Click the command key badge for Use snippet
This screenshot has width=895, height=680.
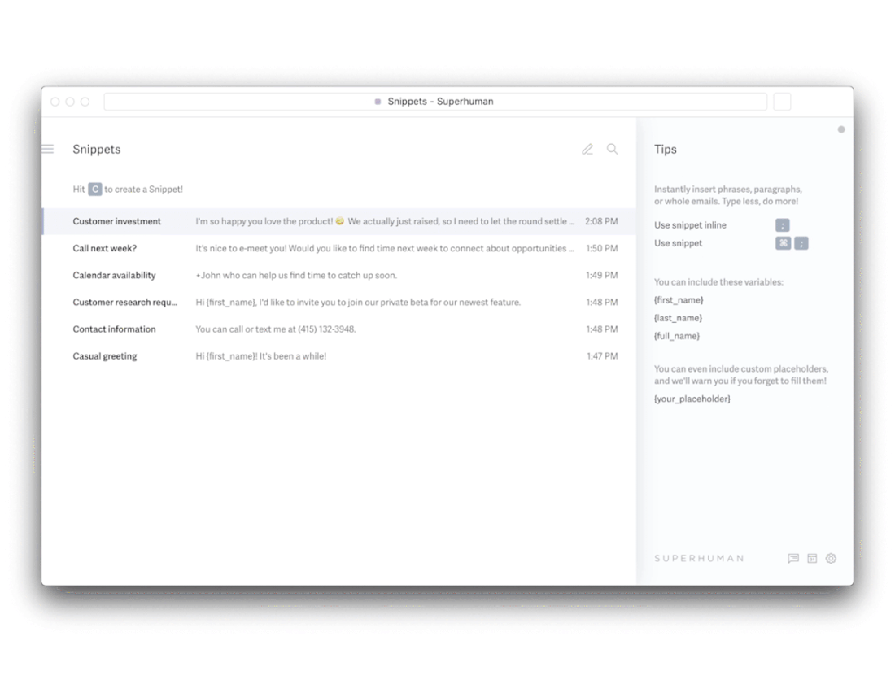coord(783,243)
